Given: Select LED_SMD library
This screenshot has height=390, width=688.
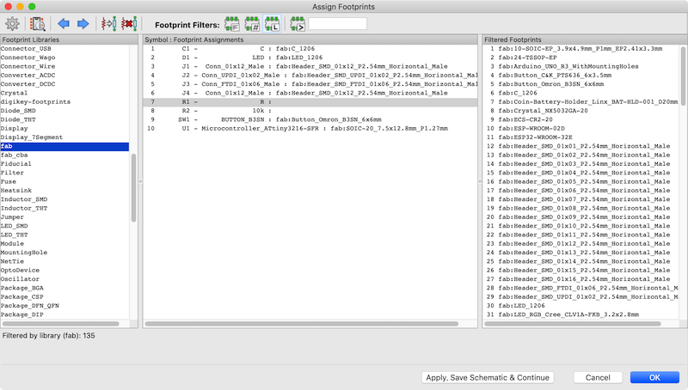Looking at the screenshot, I should pyautogui.click(x=14, y=226).
